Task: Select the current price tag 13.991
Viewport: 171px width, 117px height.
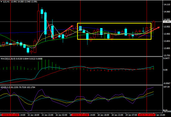Action: point(167,22)
